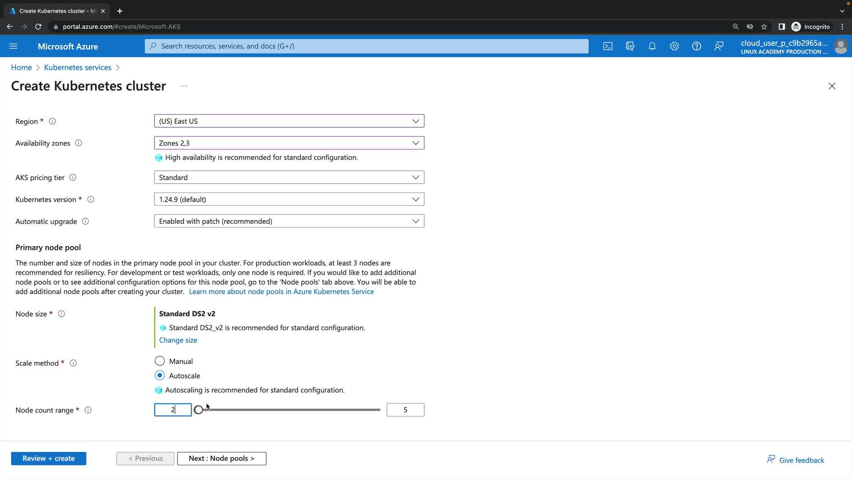Expand the Automatic upgrade dropdown
Image resolution: width=852 pixels, height=479 pixels.
tap(289, 221)
